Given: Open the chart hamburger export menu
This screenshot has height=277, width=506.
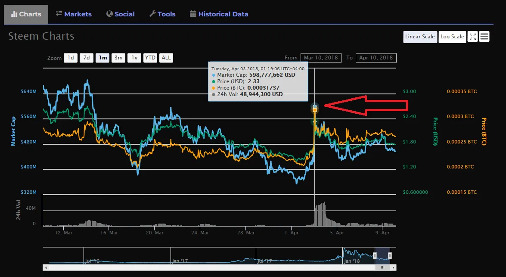Looking at the screenshot, I should click(484, 37).
